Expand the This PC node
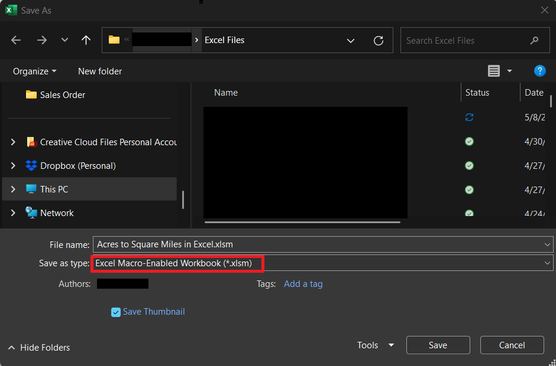Screen dimensions: 556x366 [13, 189]
